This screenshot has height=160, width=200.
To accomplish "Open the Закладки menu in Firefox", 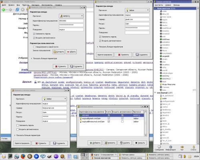I will point(35,5).
